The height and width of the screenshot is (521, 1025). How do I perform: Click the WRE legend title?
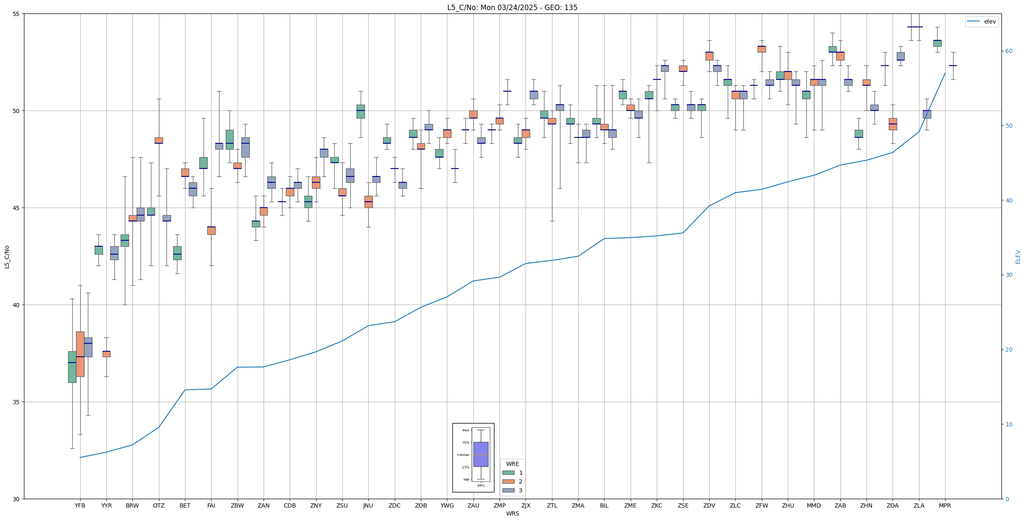(512, 464)
